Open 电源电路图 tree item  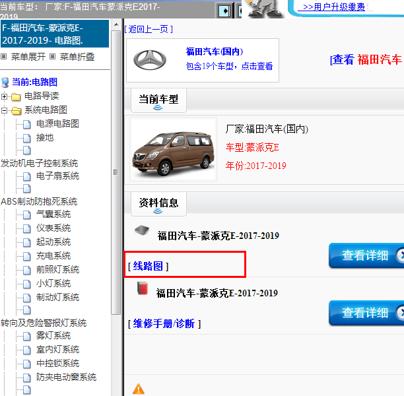[x=57, y=123]
